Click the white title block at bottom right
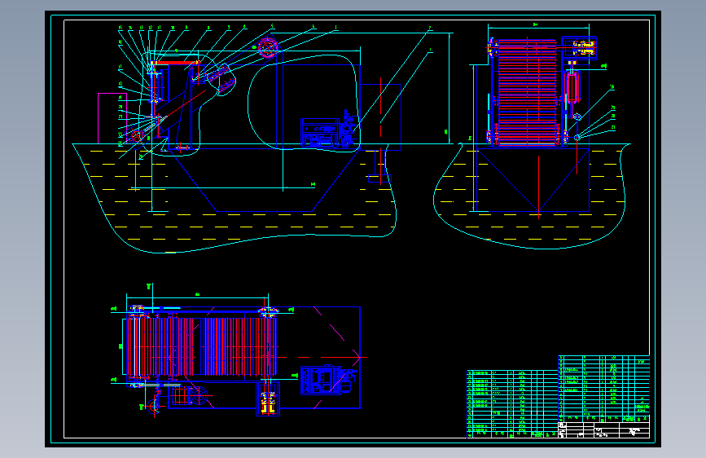Image resolution: width=706 pixels, height=458 pixels. click(x=603, y=430)
